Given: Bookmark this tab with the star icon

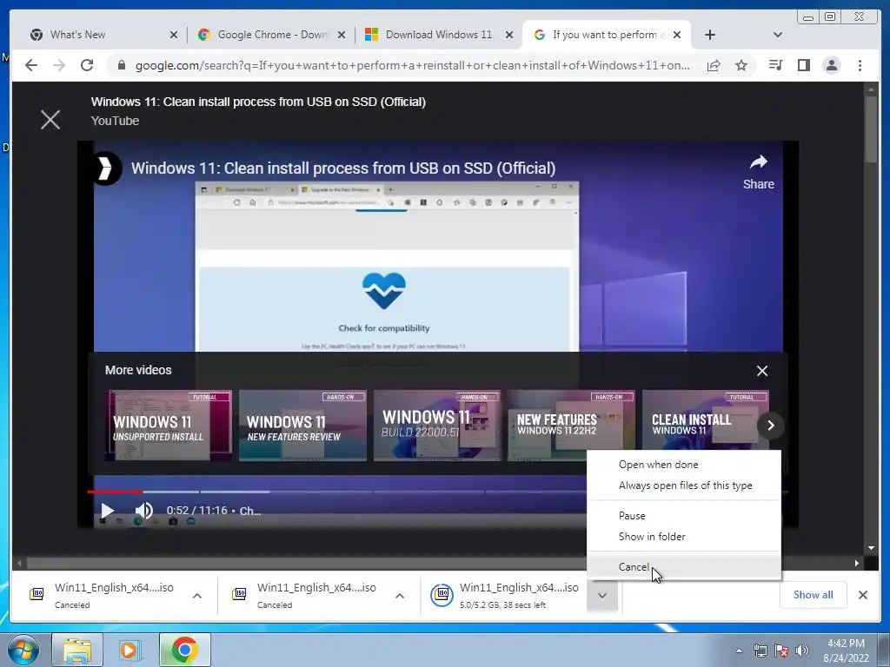Looking at the screenshot, I should 741,65.
